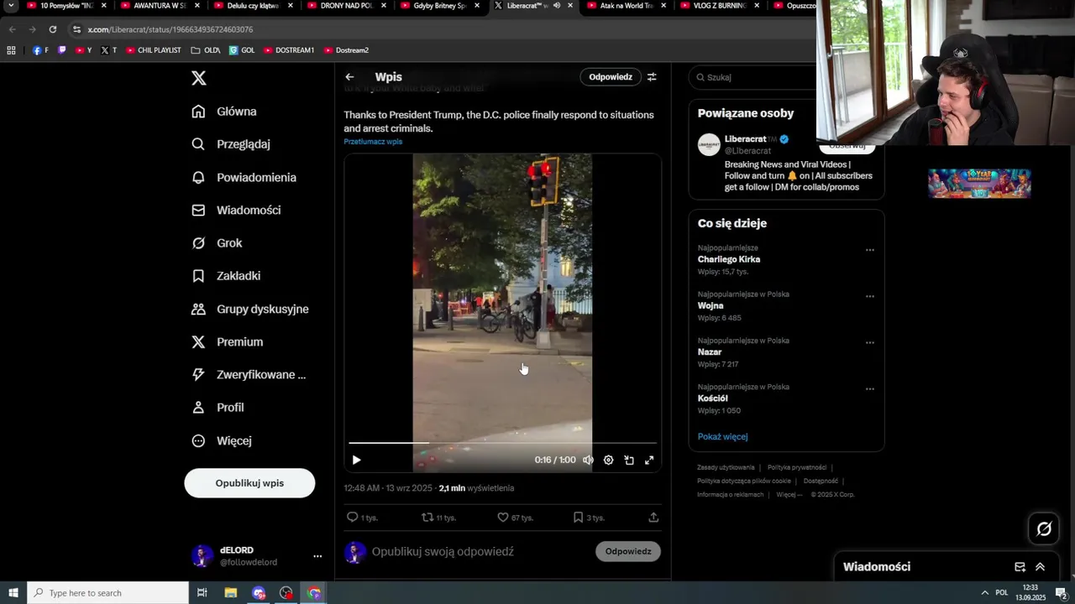Open video settings gear
The height and width of the screenshot is (604, 1075).
tap(608, 460)
